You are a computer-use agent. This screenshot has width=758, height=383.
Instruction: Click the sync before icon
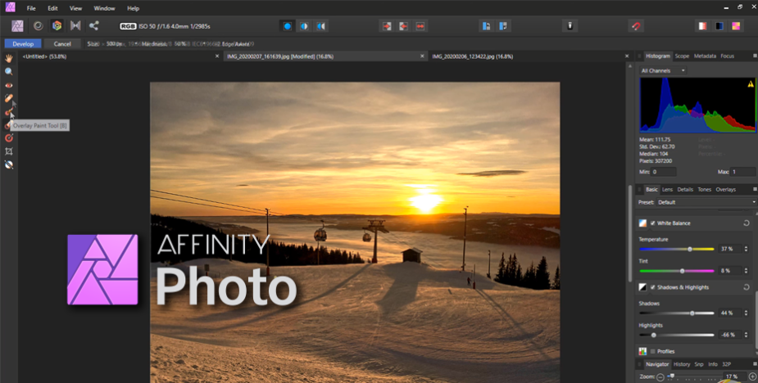click(x=387, y=26)
